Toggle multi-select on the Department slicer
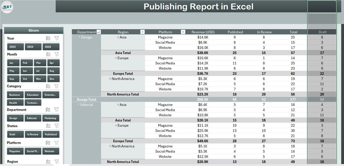The height and width of the screenshot is (166, 344). click(48, 109)
